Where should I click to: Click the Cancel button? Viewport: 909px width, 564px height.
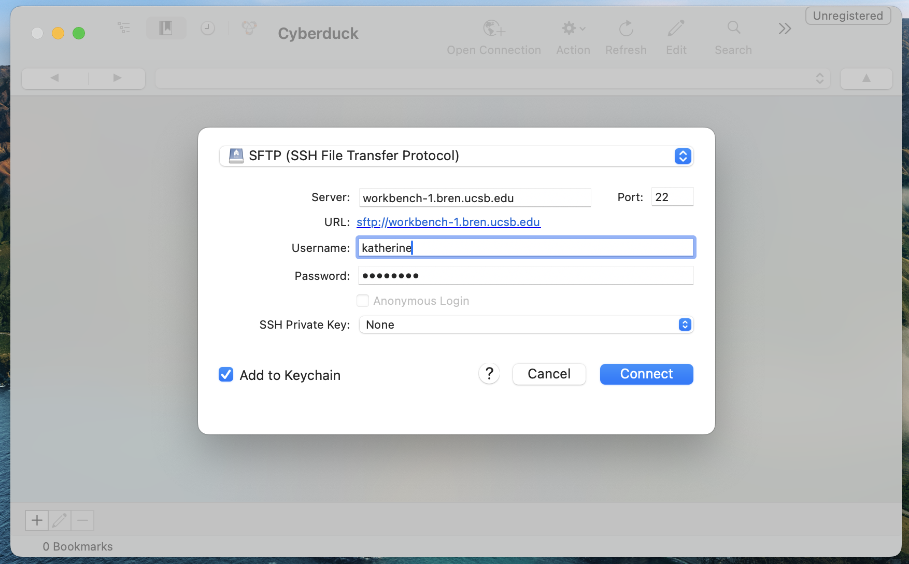pyautogui.click(x=549, y=374)
